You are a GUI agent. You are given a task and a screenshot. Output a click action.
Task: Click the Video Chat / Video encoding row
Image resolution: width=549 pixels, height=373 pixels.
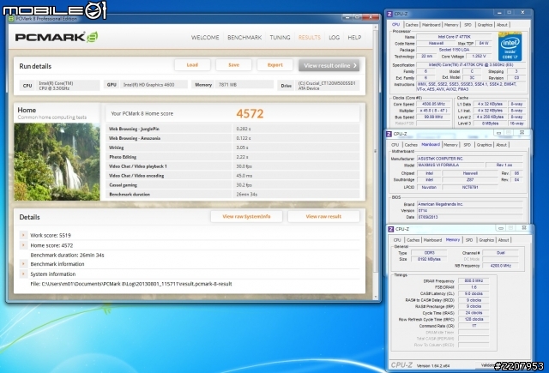tap(232, 176)
